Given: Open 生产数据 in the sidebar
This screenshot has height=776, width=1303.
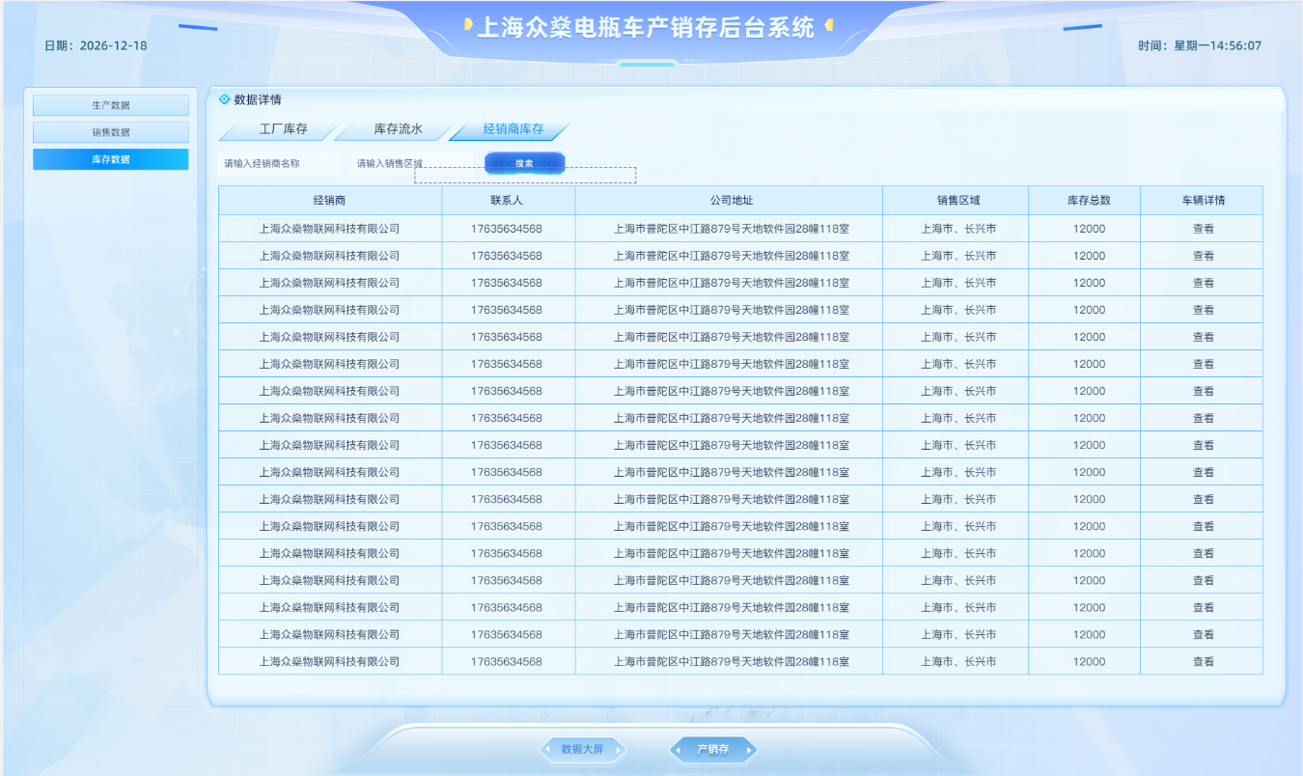Looking at the screenshot, I should (111, 105).
